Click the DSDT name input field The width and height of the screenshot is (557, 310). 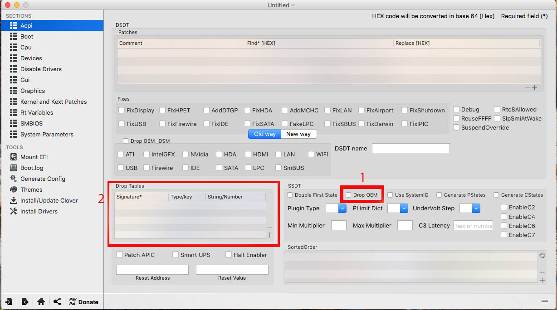click(x=411, y=148)
